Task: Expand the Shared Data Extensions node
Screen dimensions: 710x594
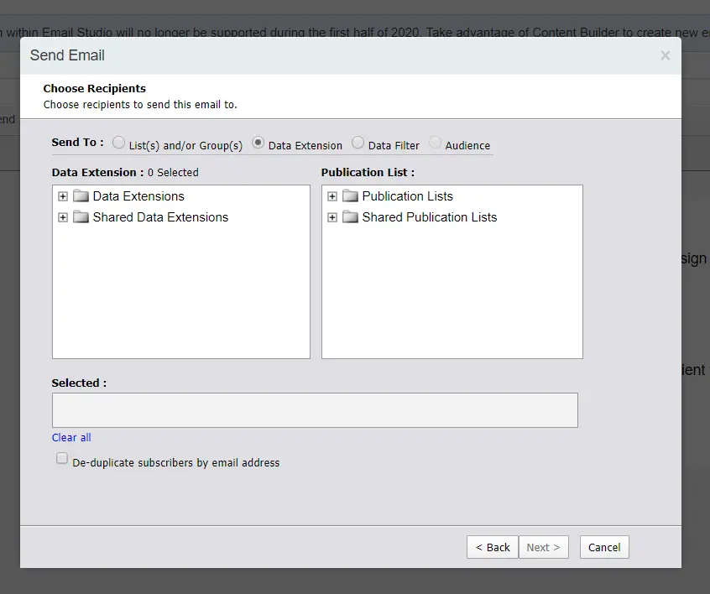Action: point(63,217)
